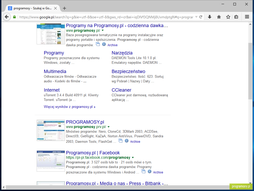Click 'Archive' link in Facebook result
This screenshot has height=191, width=254.
pyautogui.click(x=158, y=172)
